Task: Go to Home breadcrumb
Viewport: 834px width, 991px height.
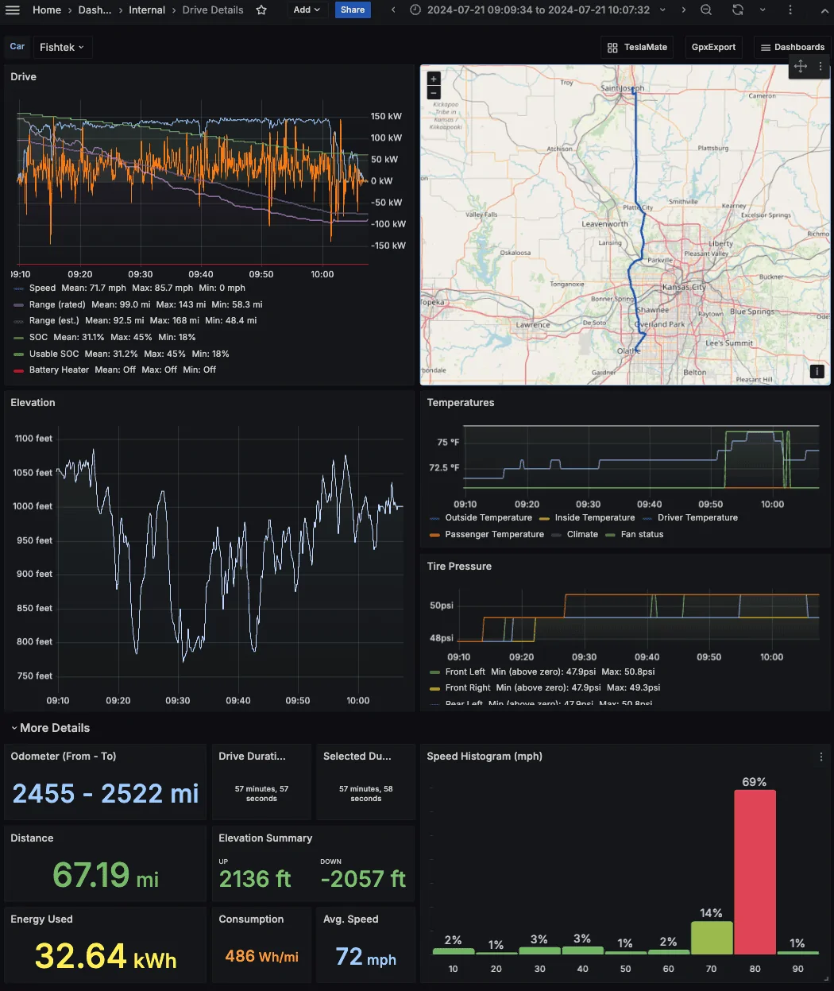Action: tap(47, 10)
